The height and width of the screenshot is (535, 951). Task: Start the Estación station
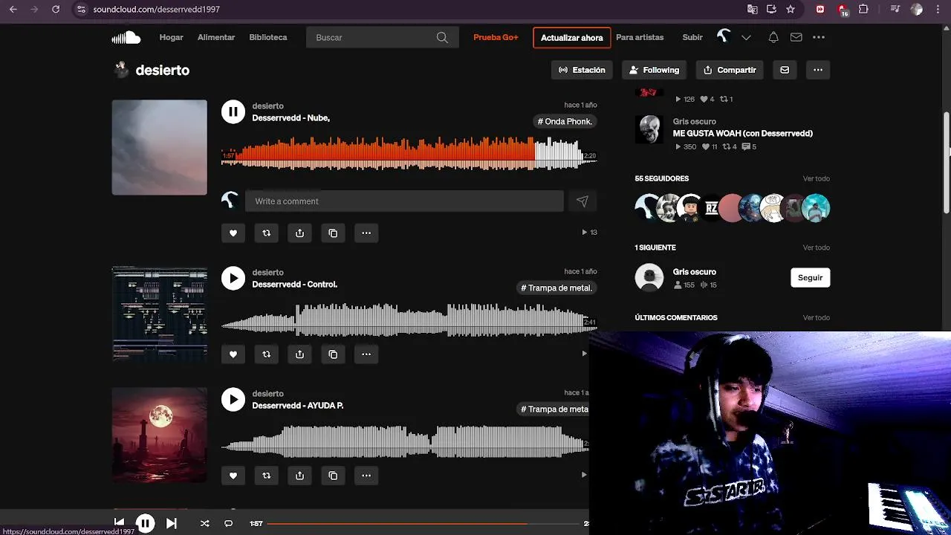582,70
